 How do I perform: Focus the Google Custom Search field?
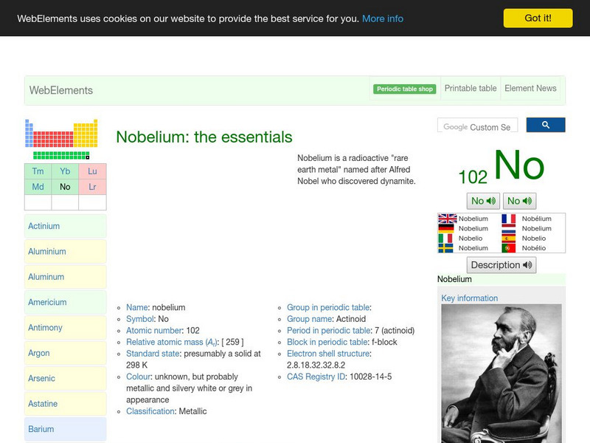click(x=477, y=126)
